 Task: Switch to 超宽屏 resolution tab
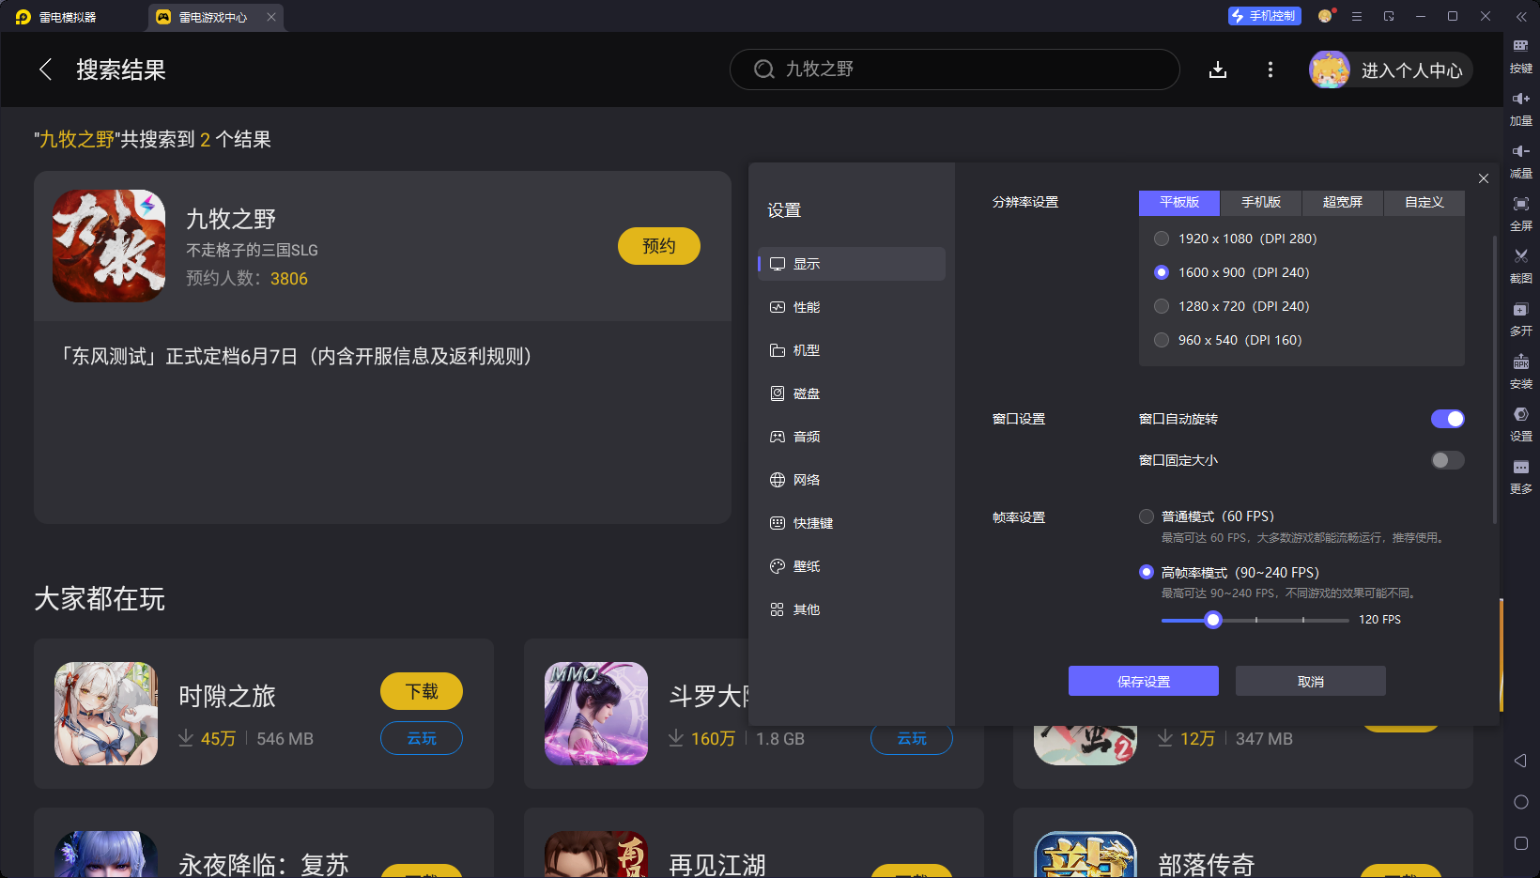pyautogui.click(x=1343, y=202)
